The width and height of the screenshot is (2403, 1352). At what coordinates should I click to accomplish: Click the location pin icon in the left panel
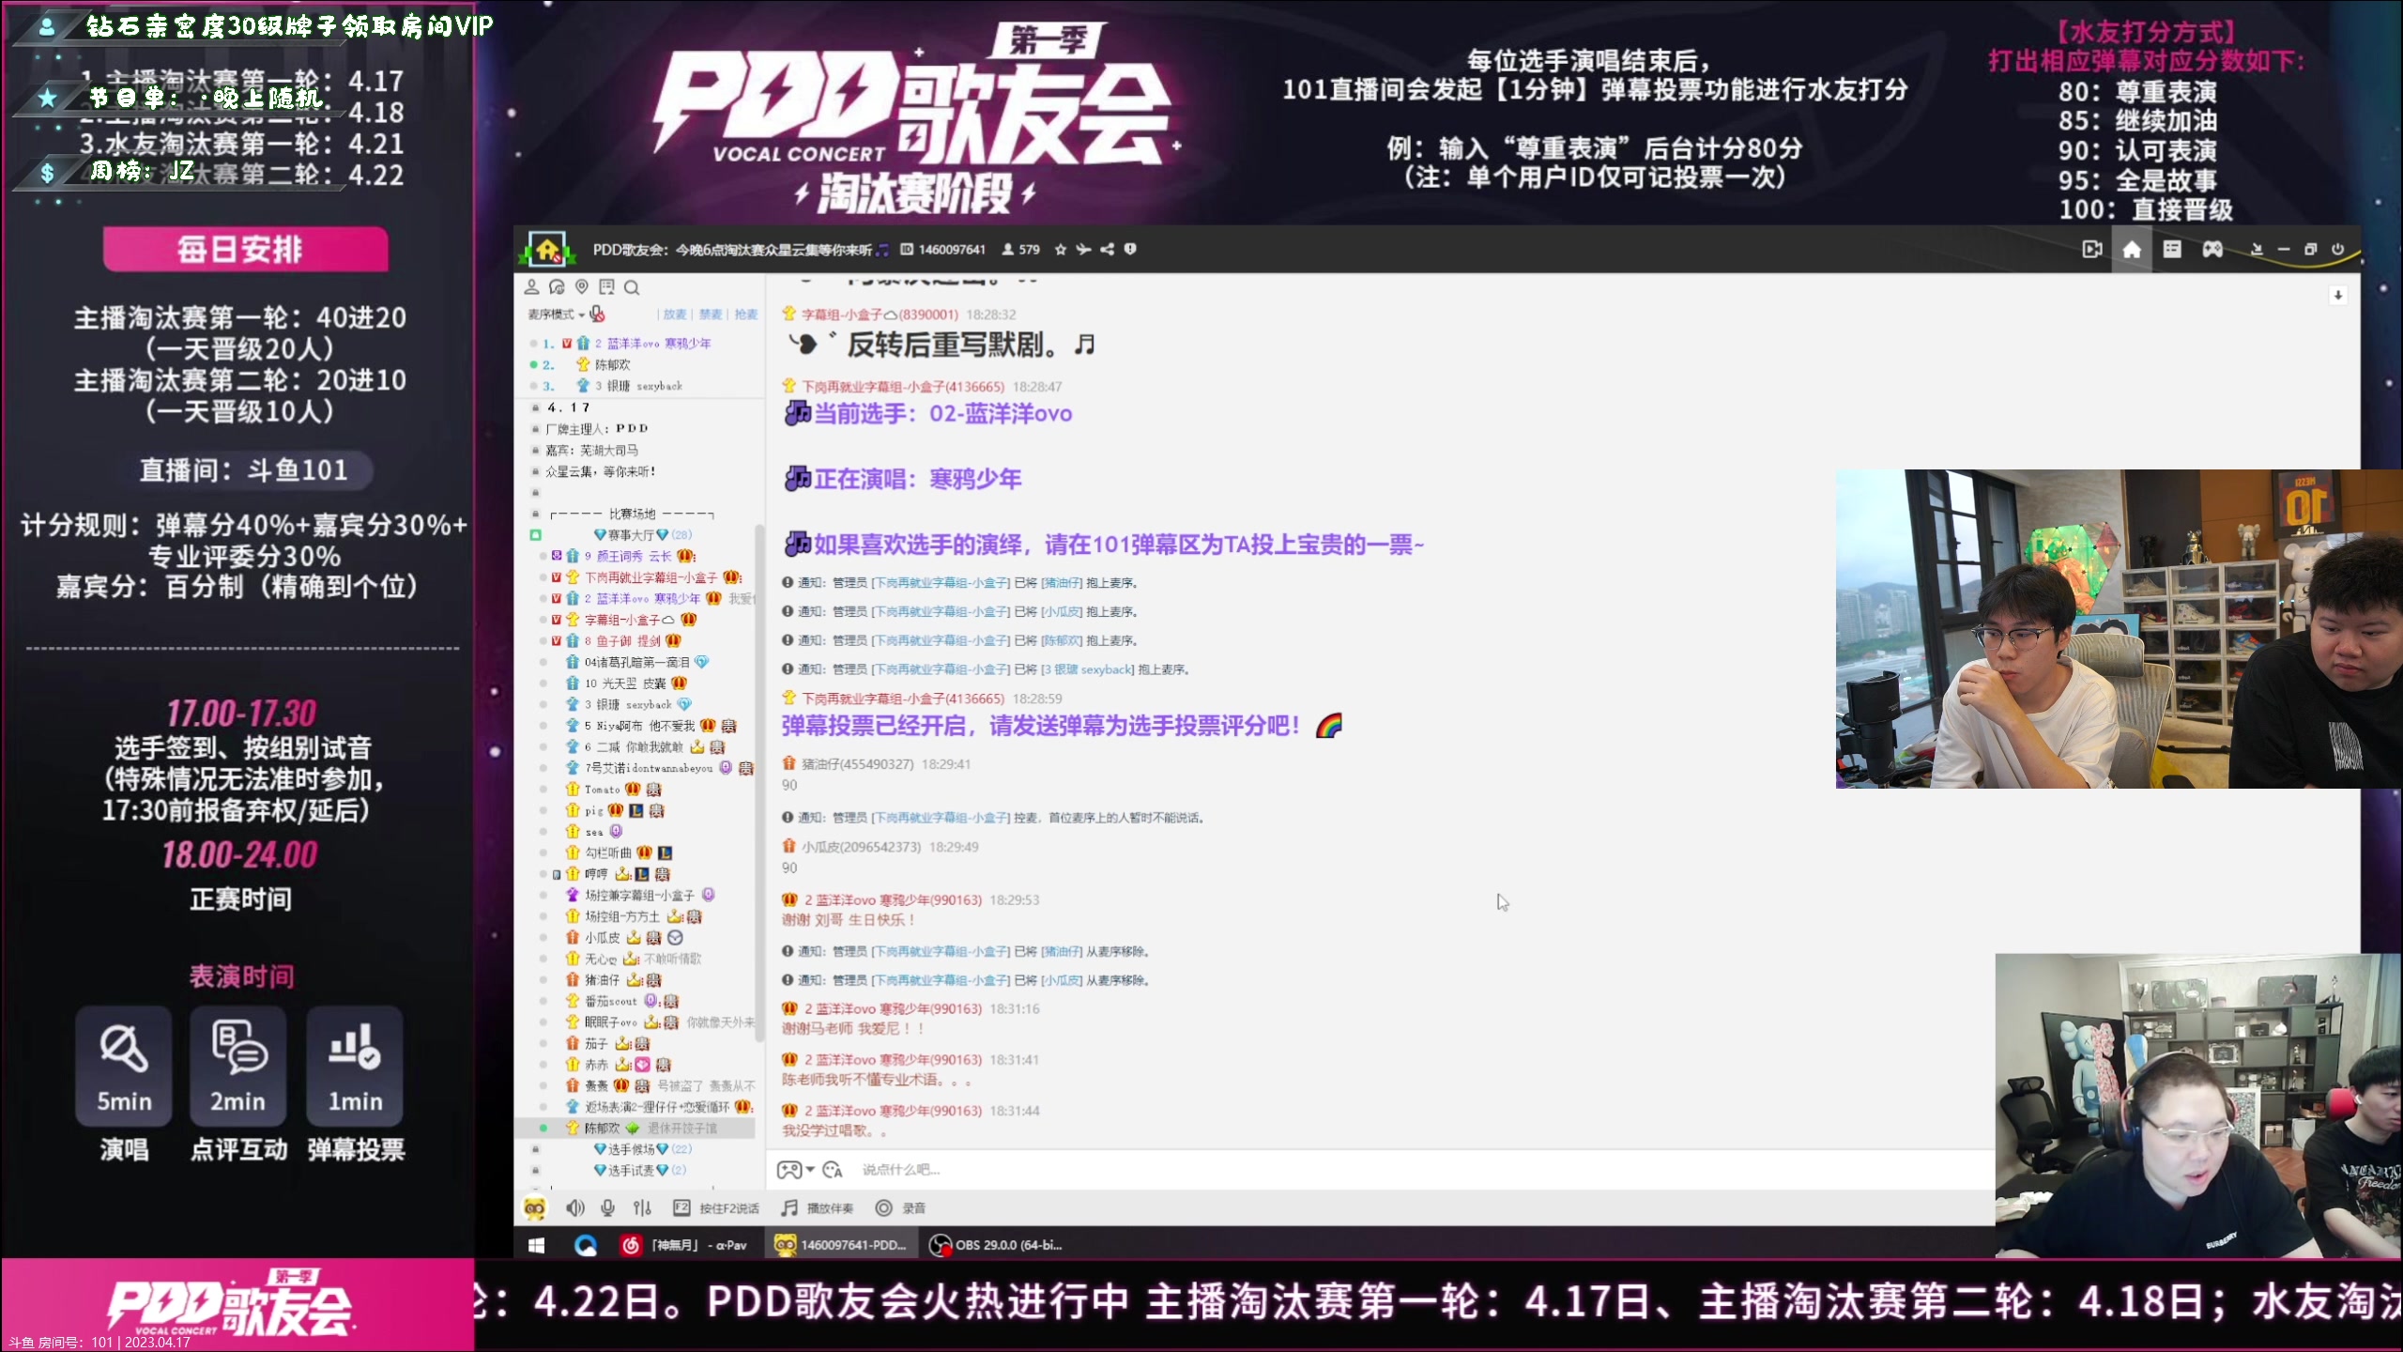(x=582, y=287)
